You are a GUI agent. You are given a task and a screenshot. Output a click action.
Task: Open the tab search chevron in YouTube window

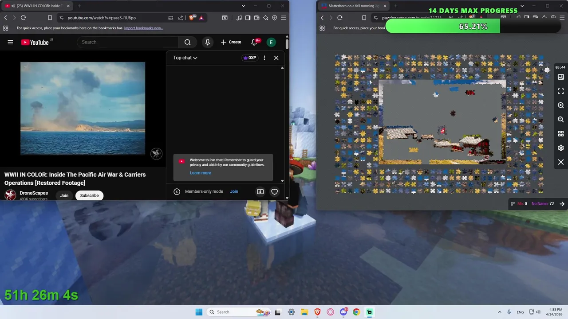coord(243,6)
